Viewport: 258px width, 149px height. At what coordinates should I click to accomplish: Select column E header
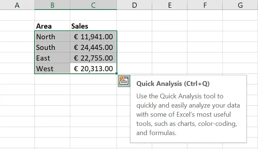170,5
